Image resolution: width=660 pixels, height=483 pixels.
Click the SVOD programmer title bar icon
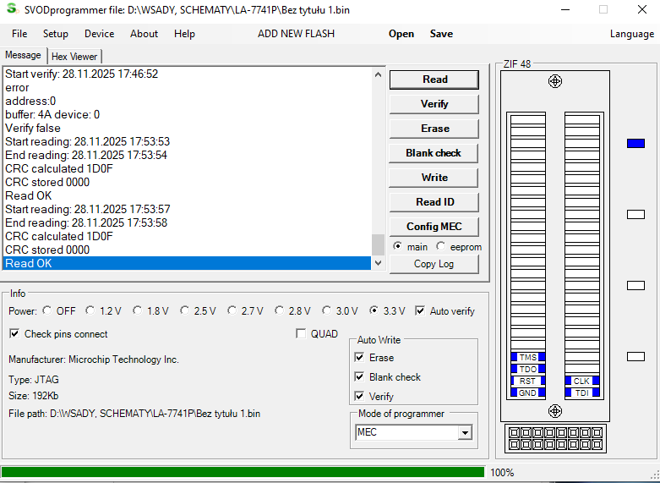12,10
